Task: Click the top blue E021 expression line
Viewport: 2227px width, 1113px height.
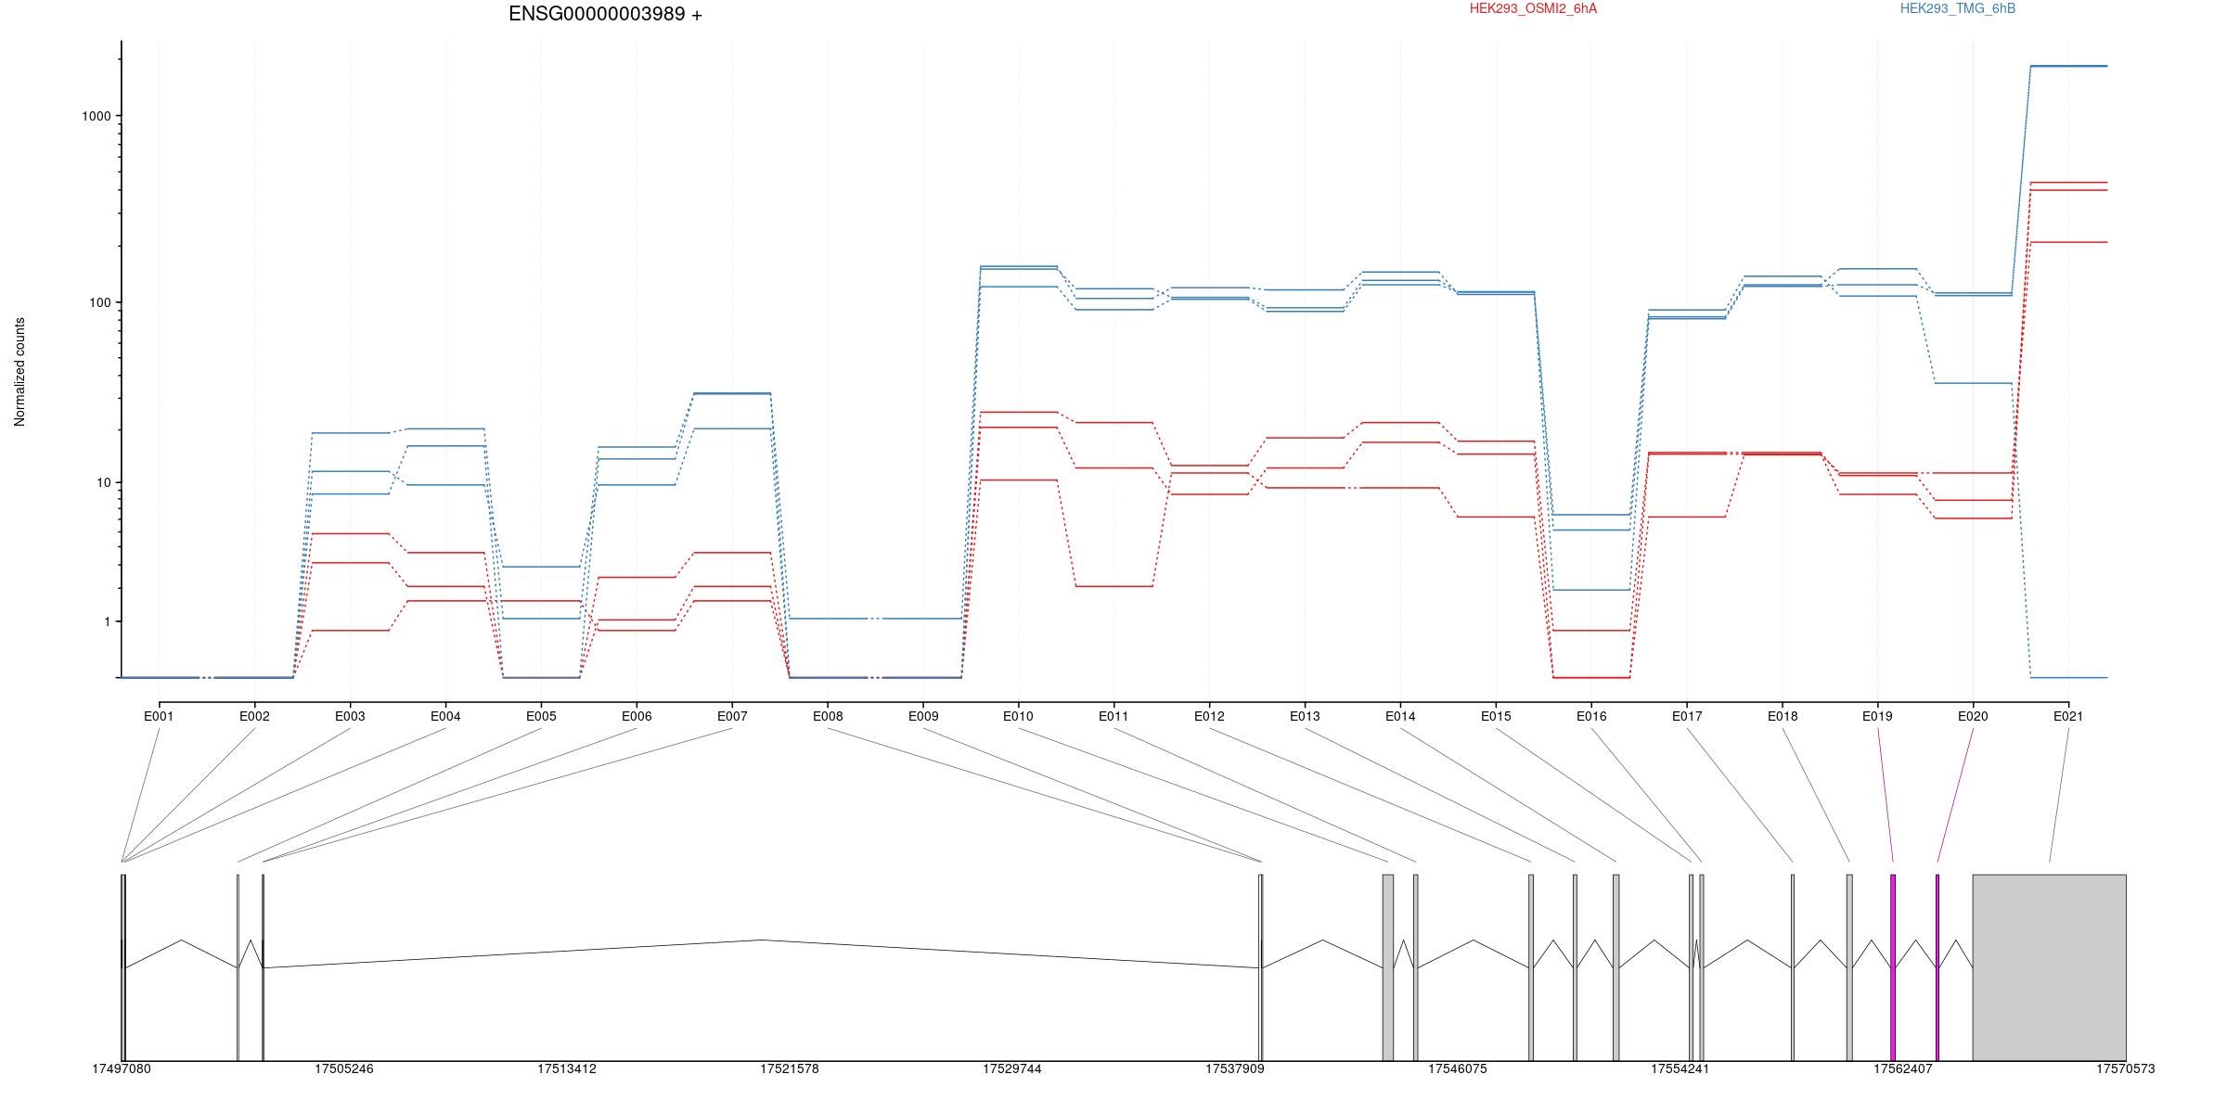Action: click(x=2068, y=66)
